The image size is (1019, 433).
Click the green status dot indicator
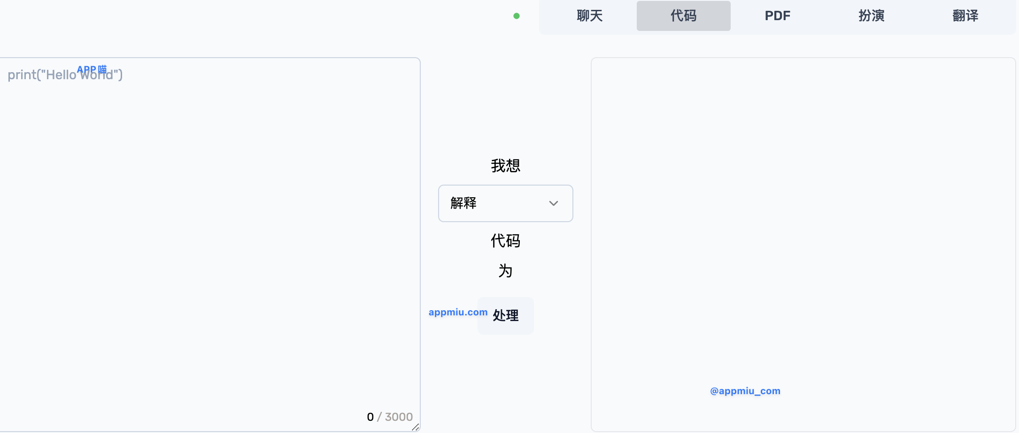point(517,16)
